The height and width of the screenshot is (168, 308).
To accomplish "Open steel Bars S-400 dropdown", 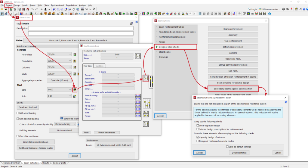I will (59, 89).
